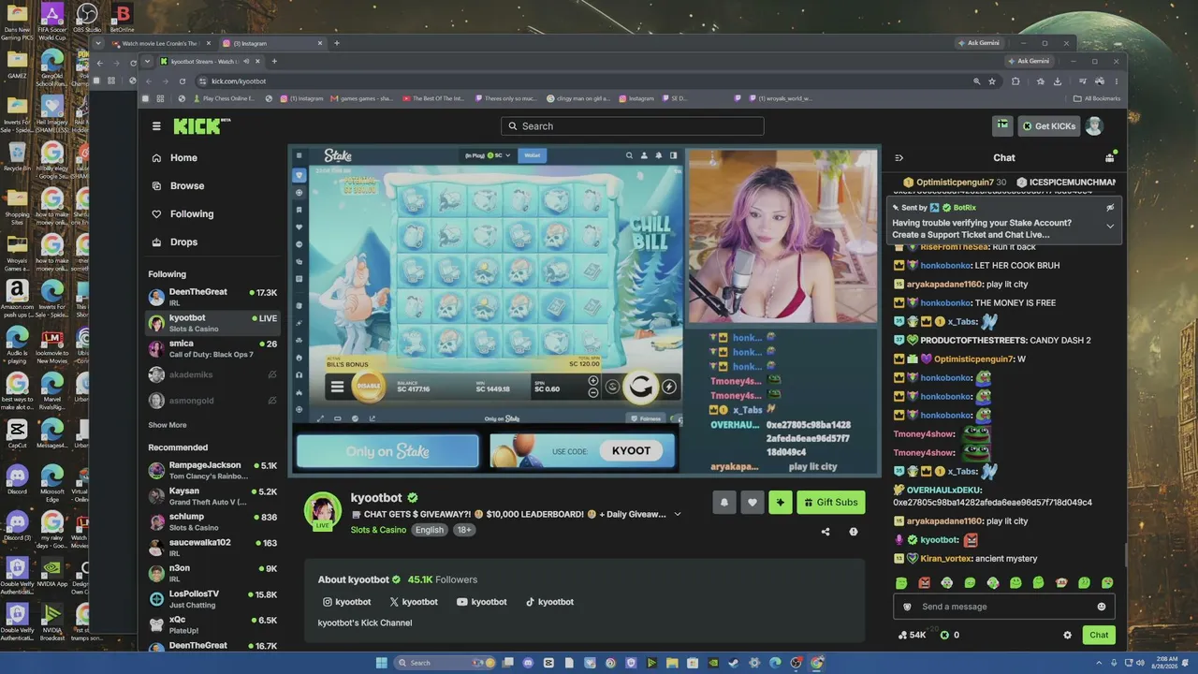Image resolution: width=1198 pixels, height=674 pixels.
Task: Follow kyootbot using the heart button
Action: (752, 503)
